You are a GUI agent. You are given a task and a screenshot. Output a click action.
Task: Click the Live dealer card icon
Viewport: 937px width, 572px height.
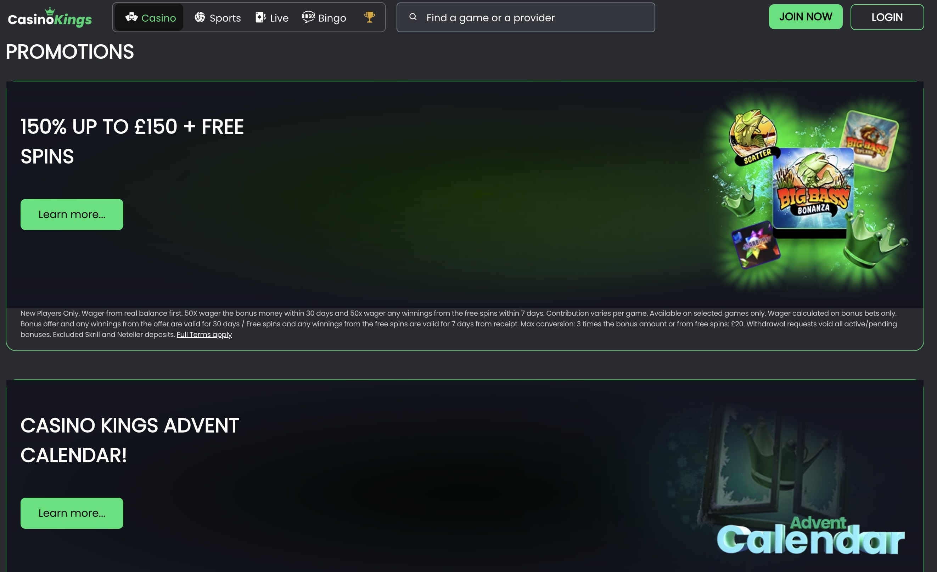(x=260, y=17)
